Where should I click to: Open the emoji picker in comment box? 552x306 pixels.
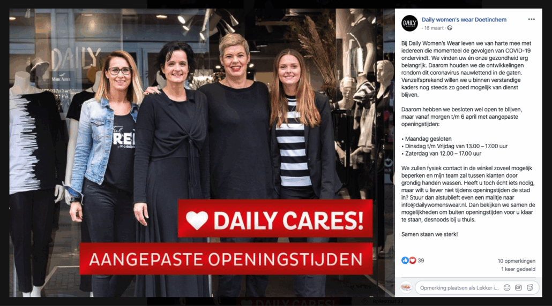(507, 288)
